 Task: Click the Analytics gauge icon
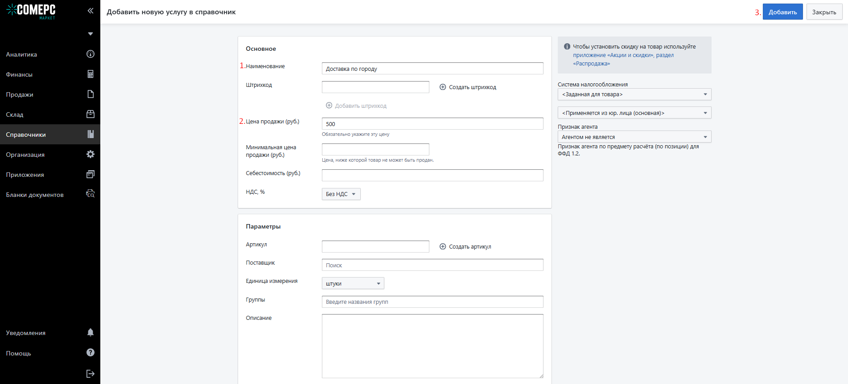91,54
